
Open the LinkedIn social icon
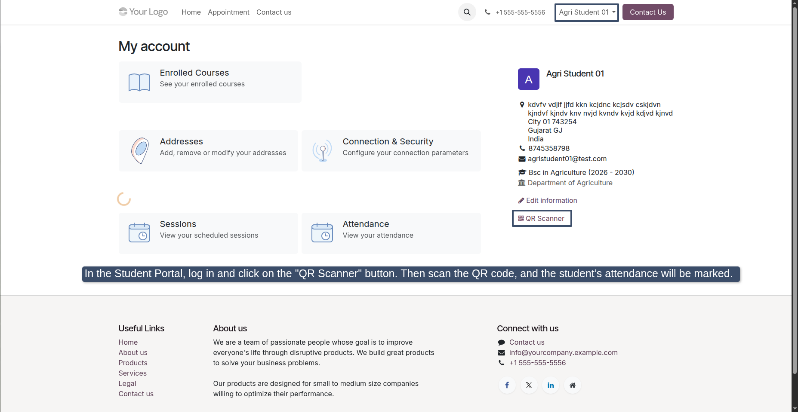pos(551,385)
